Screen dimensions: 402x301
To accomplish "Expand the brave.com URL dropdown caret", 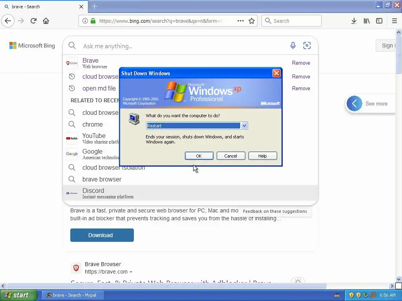I will (131, 272).
